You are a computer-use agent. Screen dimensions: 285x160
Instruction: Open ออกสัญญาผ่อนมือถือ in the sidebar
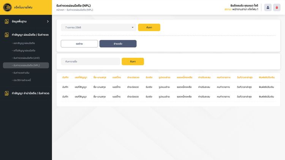coord(24,43)
